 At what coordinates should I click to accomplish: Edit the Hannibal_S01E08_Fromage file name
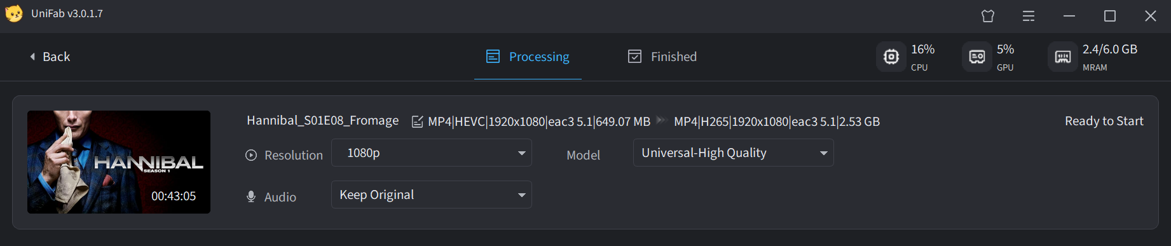(x=417, y=121)
